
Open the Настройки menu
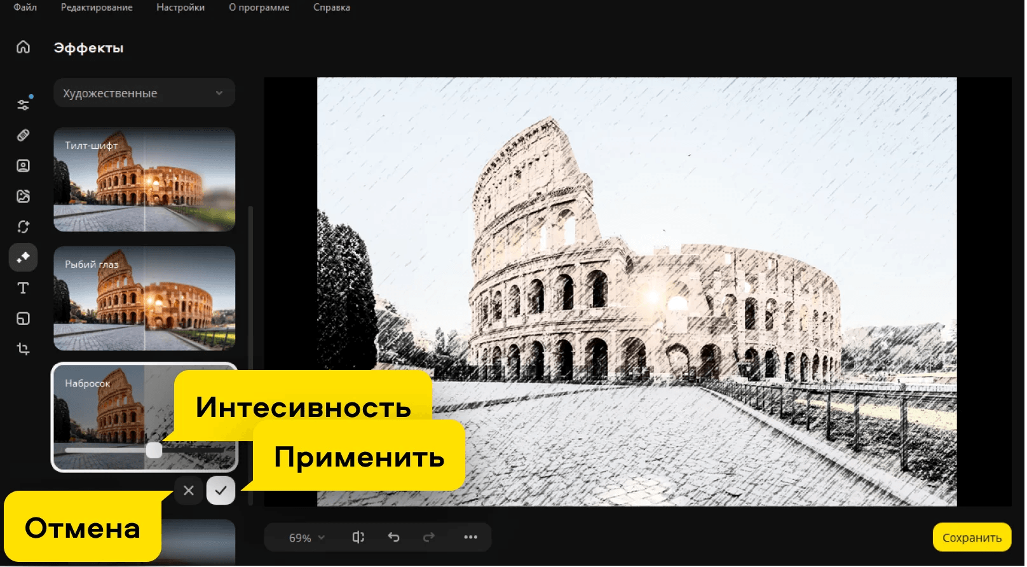coord(180,8)
